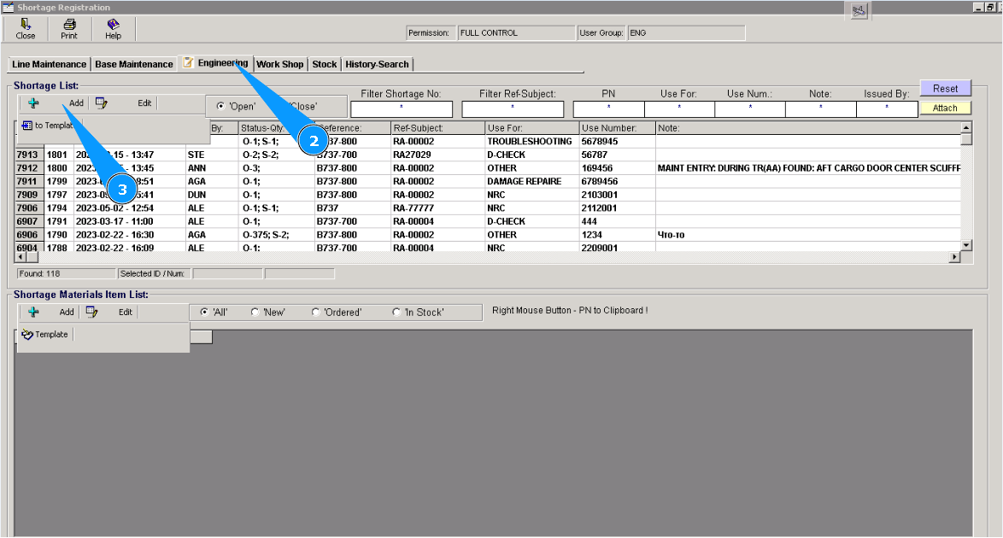Screen dimensions: 1003x538
Task: Click the shortage list scroll up arrow
Action: (x=966, y=127)
